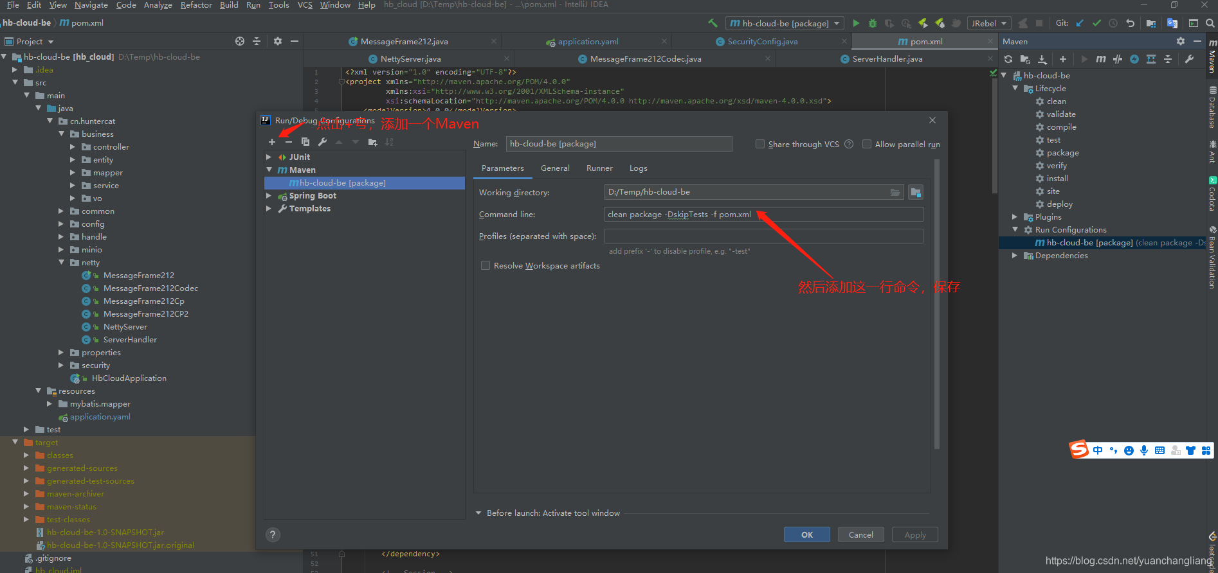Select hb-cloud-be [package] in configurations list
This screenshot has width=1218, height=573.
365,183
